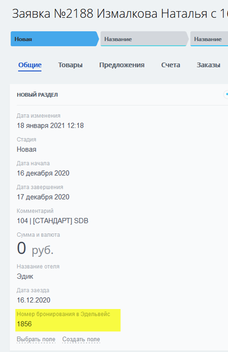Viewport: 228px width, 352px height.
Task: Open the Заказы tab
Action: point(208,65)
